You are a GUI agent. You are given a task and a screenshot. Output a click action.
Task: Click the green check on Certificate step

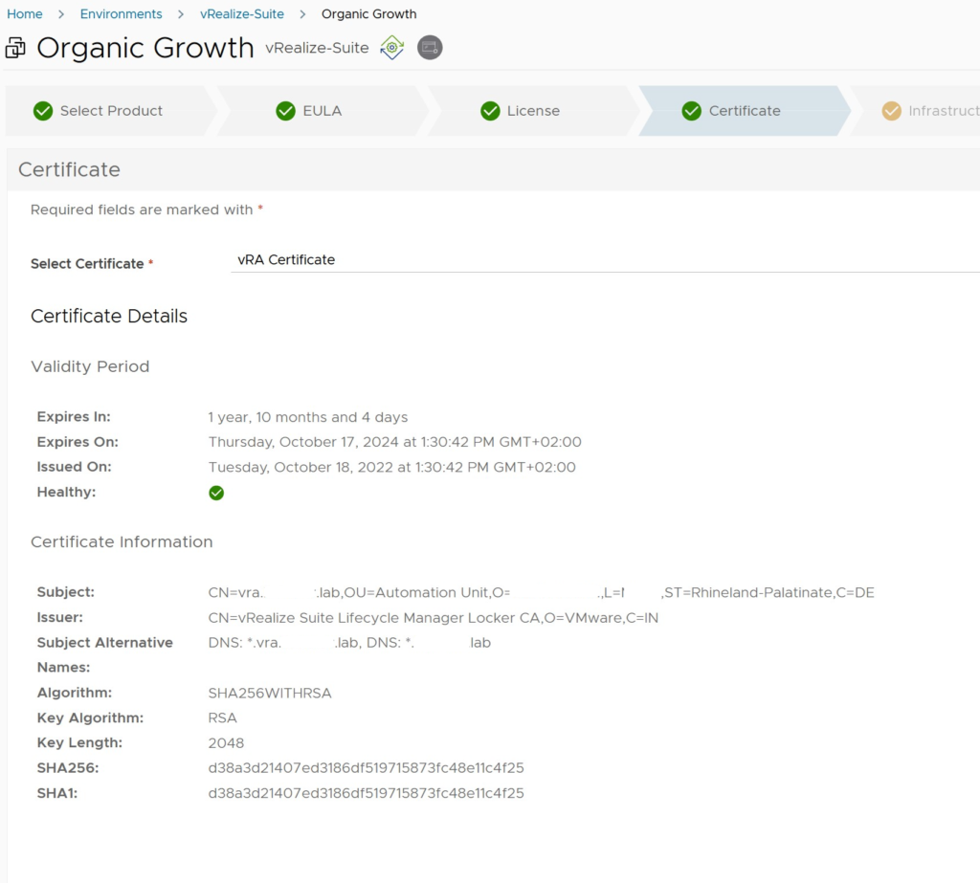pos(692,111)
